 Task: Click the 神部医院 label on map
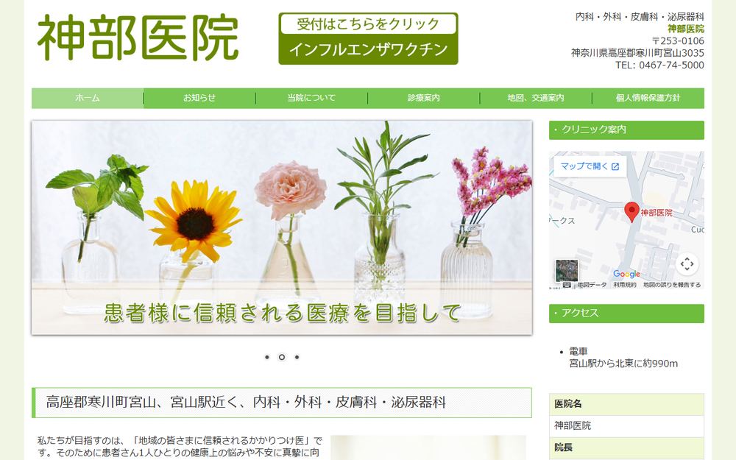657,213
